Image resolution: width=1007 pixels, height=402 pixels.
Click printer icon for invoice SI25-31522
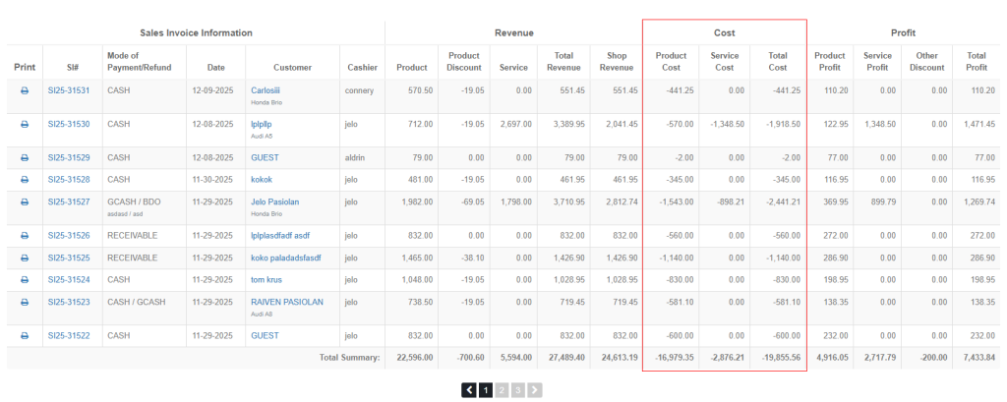(25, 336)
